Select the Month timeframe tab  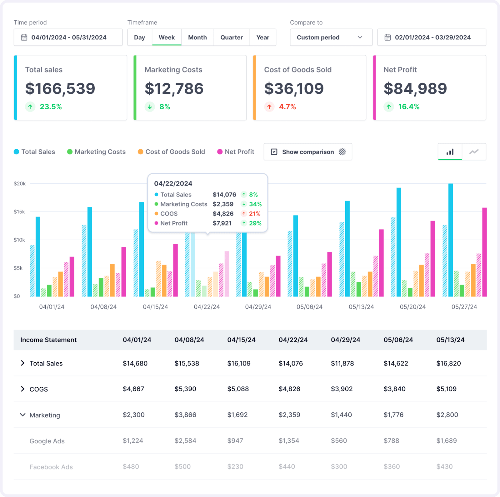coord(197,37)
